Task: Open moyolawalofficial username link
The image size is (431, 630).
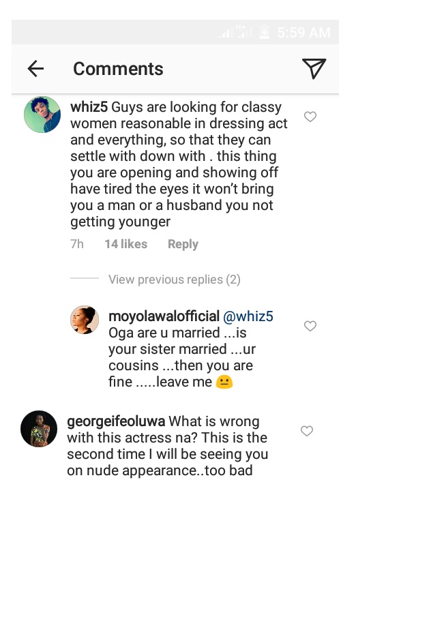Action: pos(164,316)
